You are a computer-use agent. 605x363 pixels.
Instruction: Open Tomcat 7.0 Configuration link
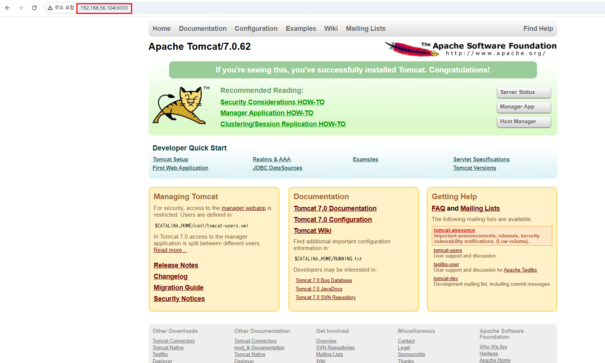[333, 220]
